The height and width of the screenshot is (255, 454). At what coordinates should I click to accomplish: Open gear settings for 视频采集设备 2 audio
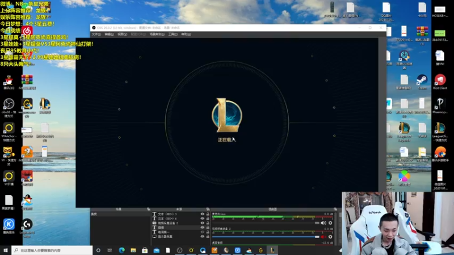tap(330, 237)
